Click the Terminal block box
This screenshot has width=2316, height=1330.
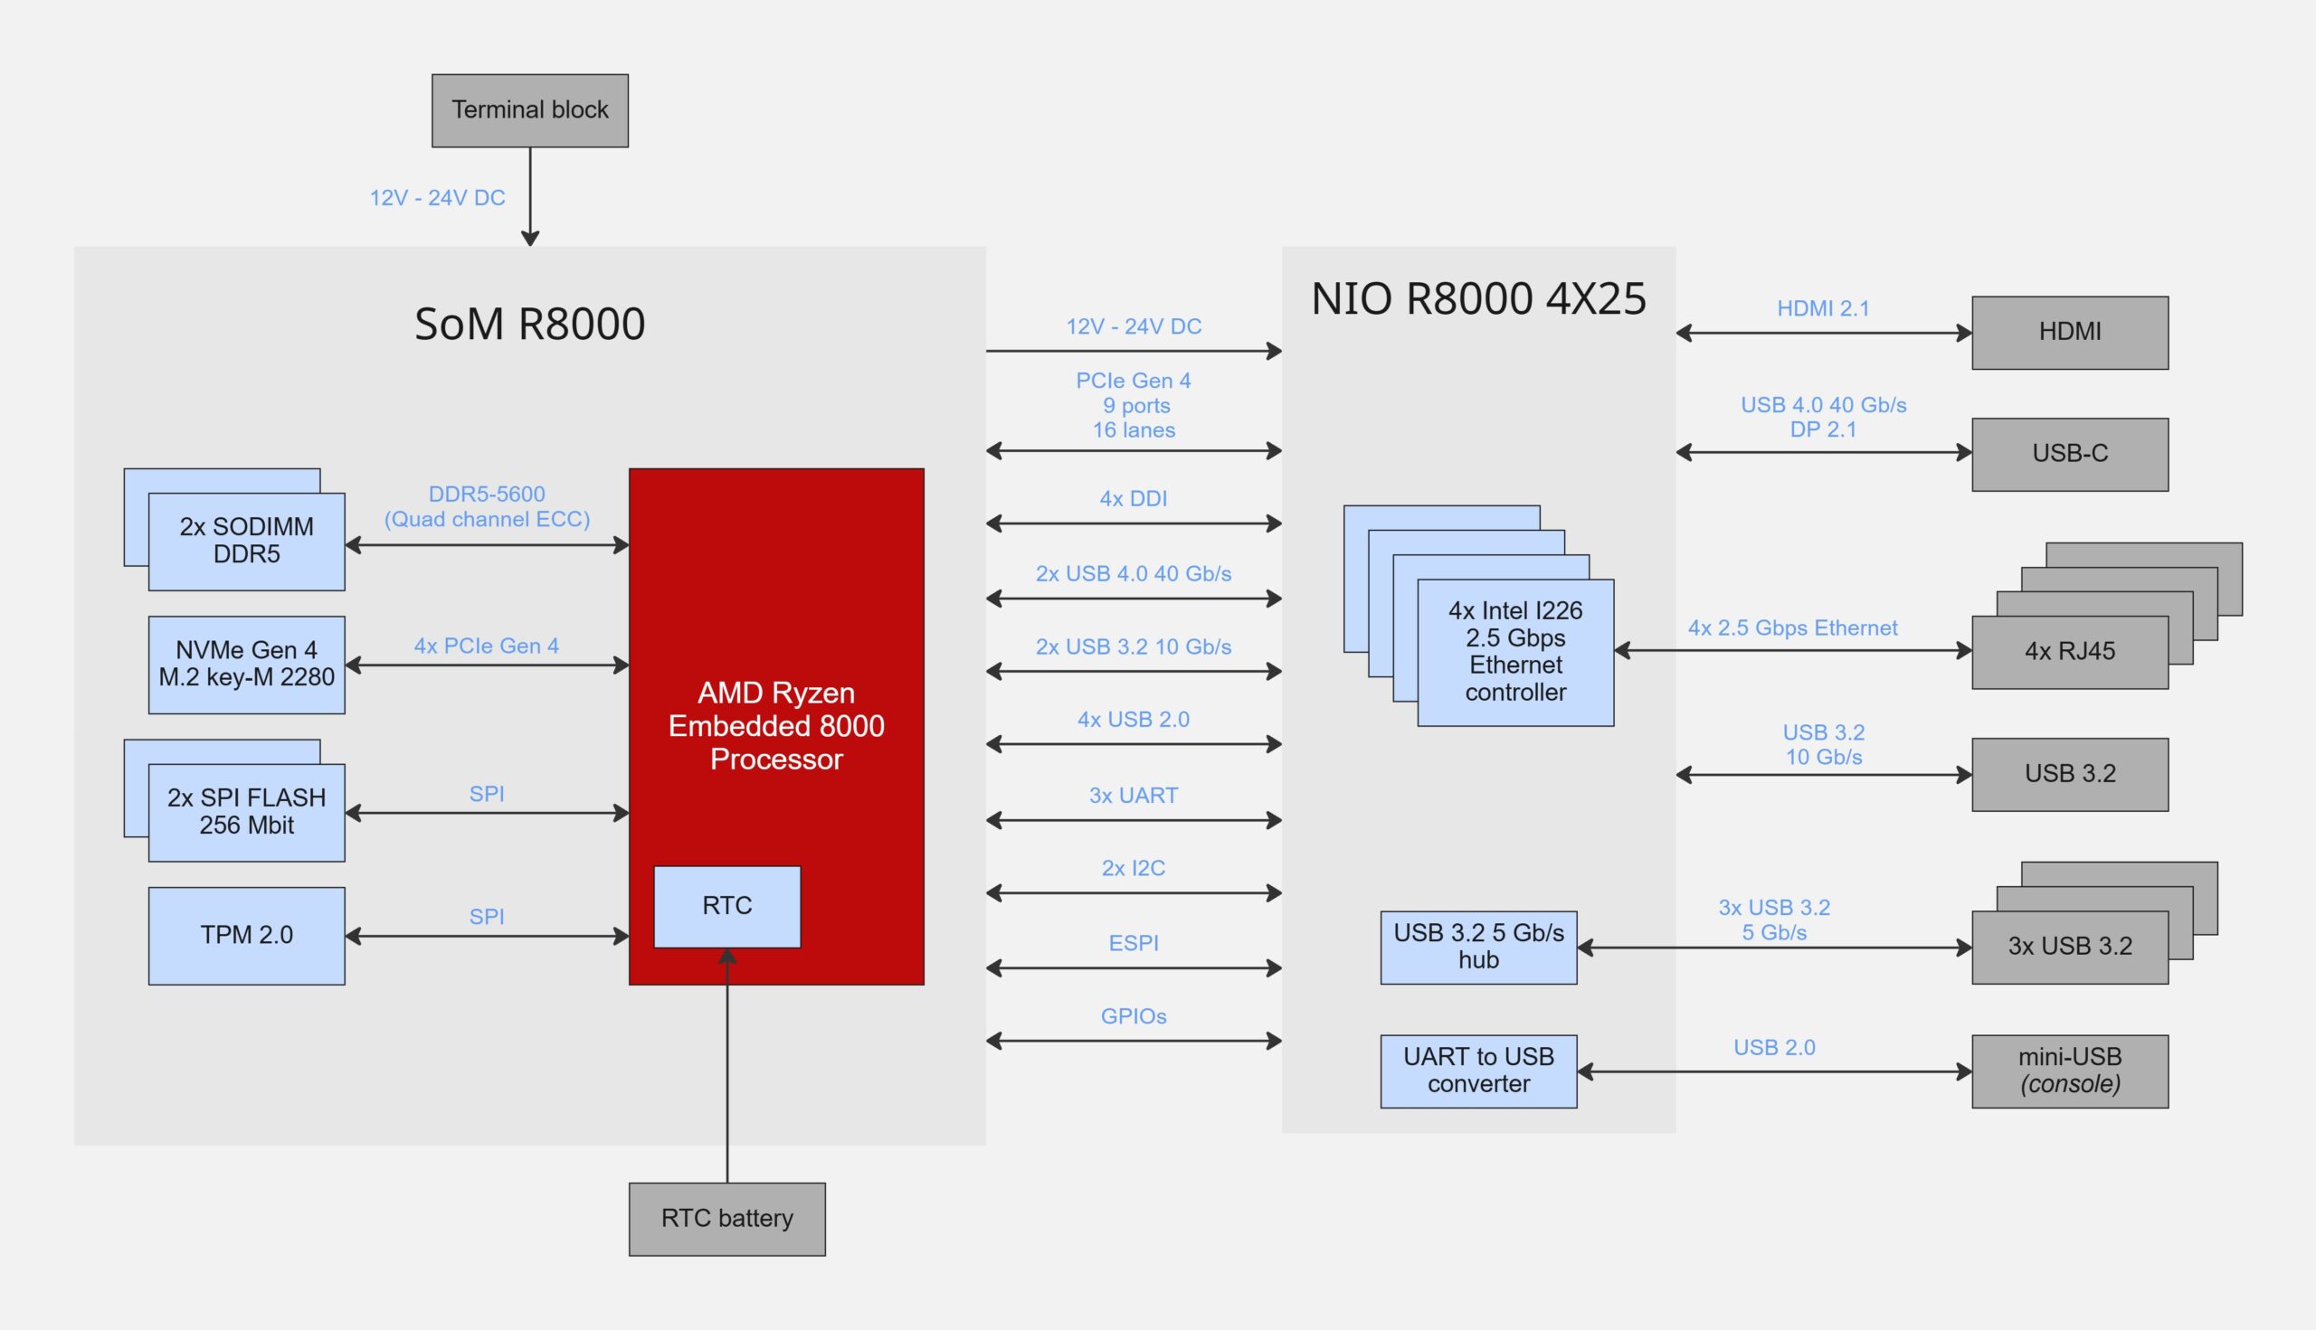tap(530, 110)
